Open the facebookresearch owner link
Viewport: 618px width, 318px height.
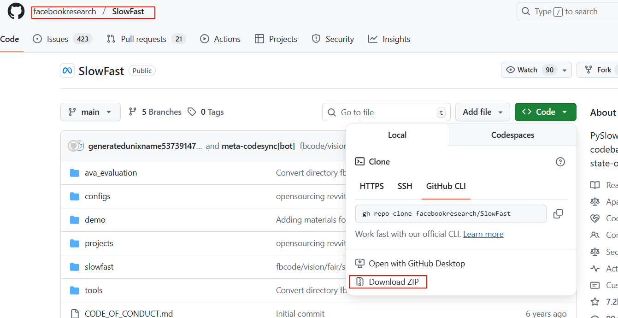65,12
